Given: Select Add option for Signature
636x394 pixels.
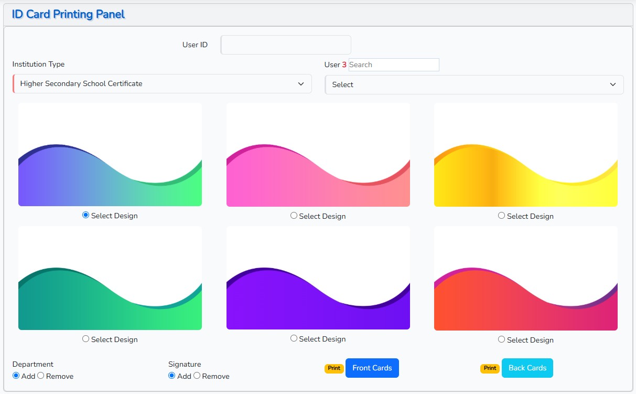Looking at the screenshot, I should (172, 376).
